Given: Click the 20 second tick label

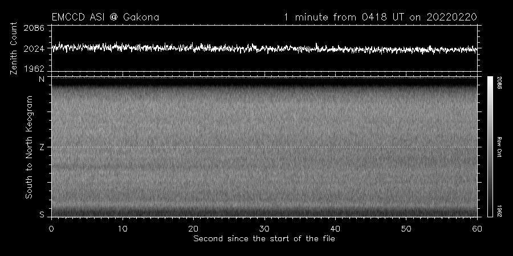Looking at the screenshot, I should click(193, 229).
